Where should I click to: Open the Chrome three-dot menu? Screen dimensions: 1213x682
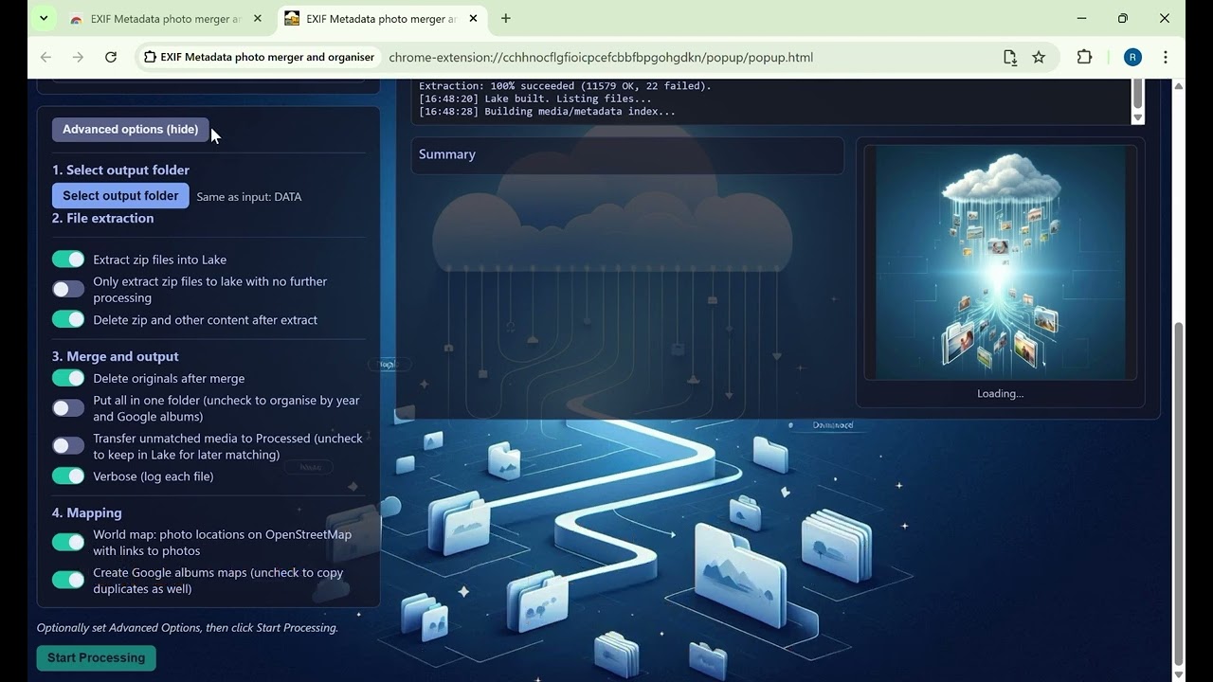1166,57
